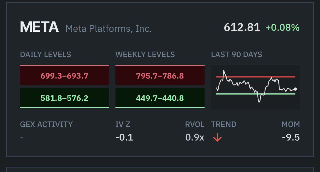The width and height of the screenshot is (320, 172).
Task: Click the WEEKLY LEVELS heading
Action: (x=145, y=54)
